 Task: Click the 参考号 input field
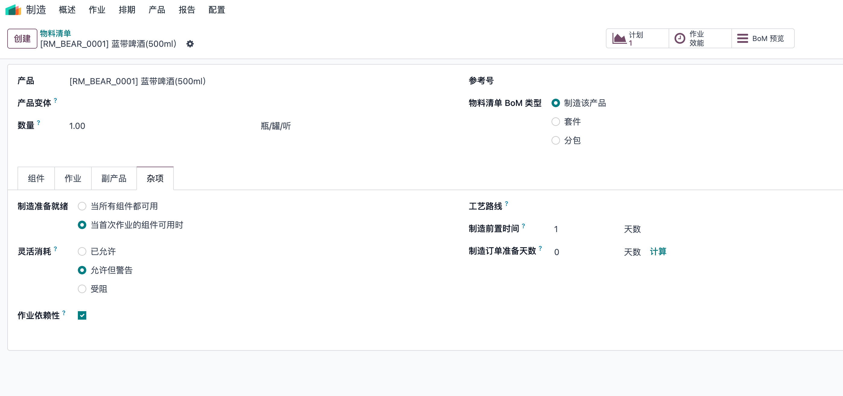pyautogui.click(x=694, y=81)
